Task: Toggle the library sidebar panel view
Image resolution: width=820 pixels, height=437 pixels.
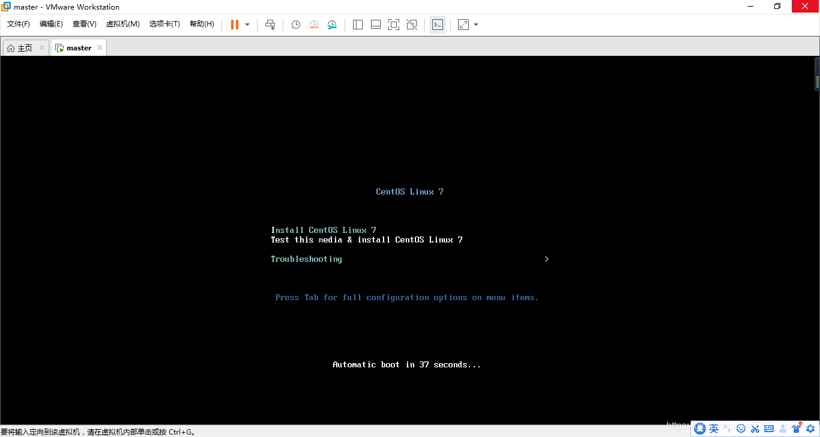Action: point(358,25)
